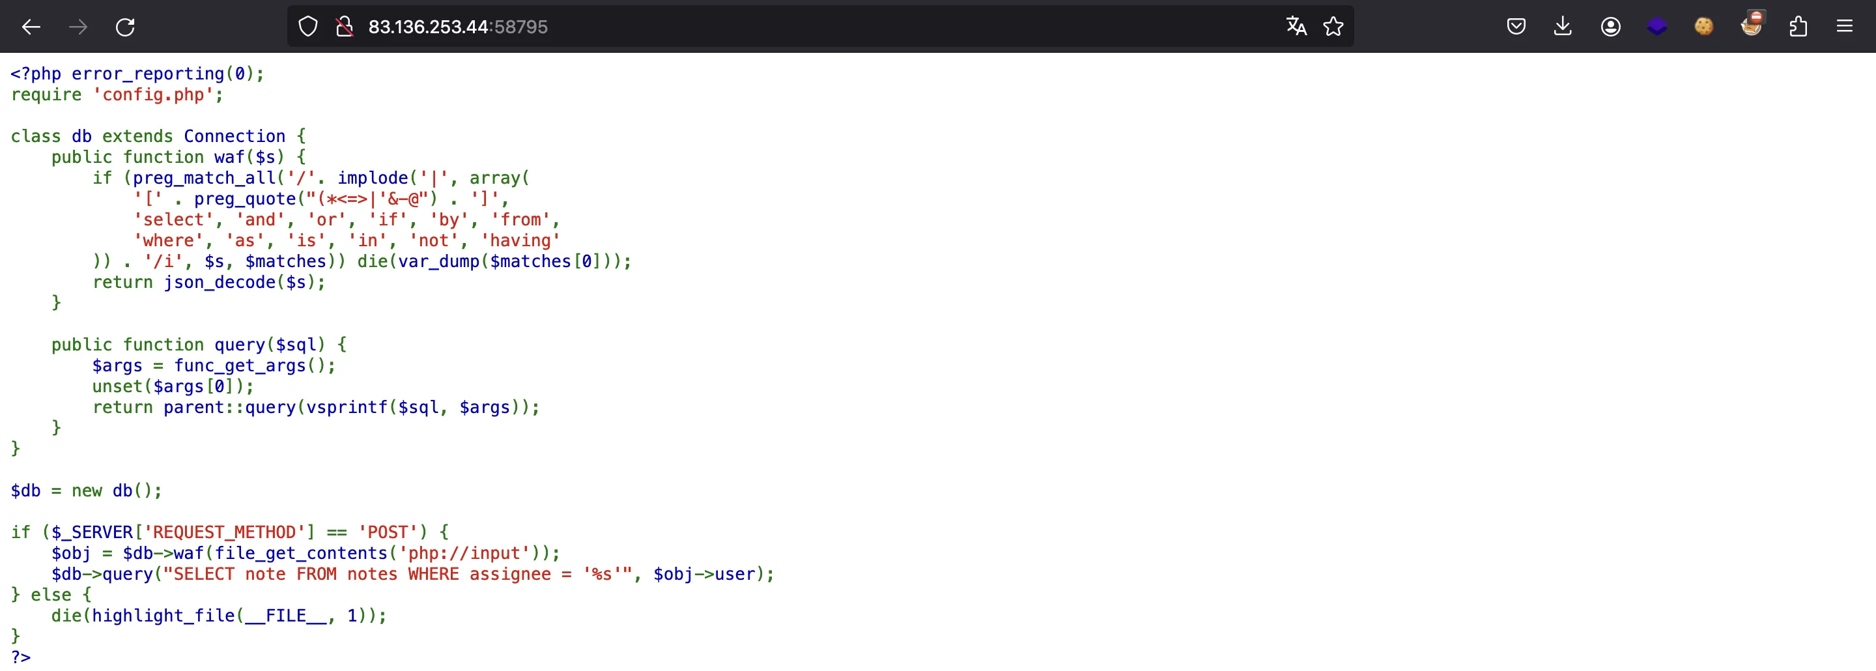The height and width of the screenshot is (671, 1876).
Task: Open the extension with red badge
Action: click(x=1752, y=24)
